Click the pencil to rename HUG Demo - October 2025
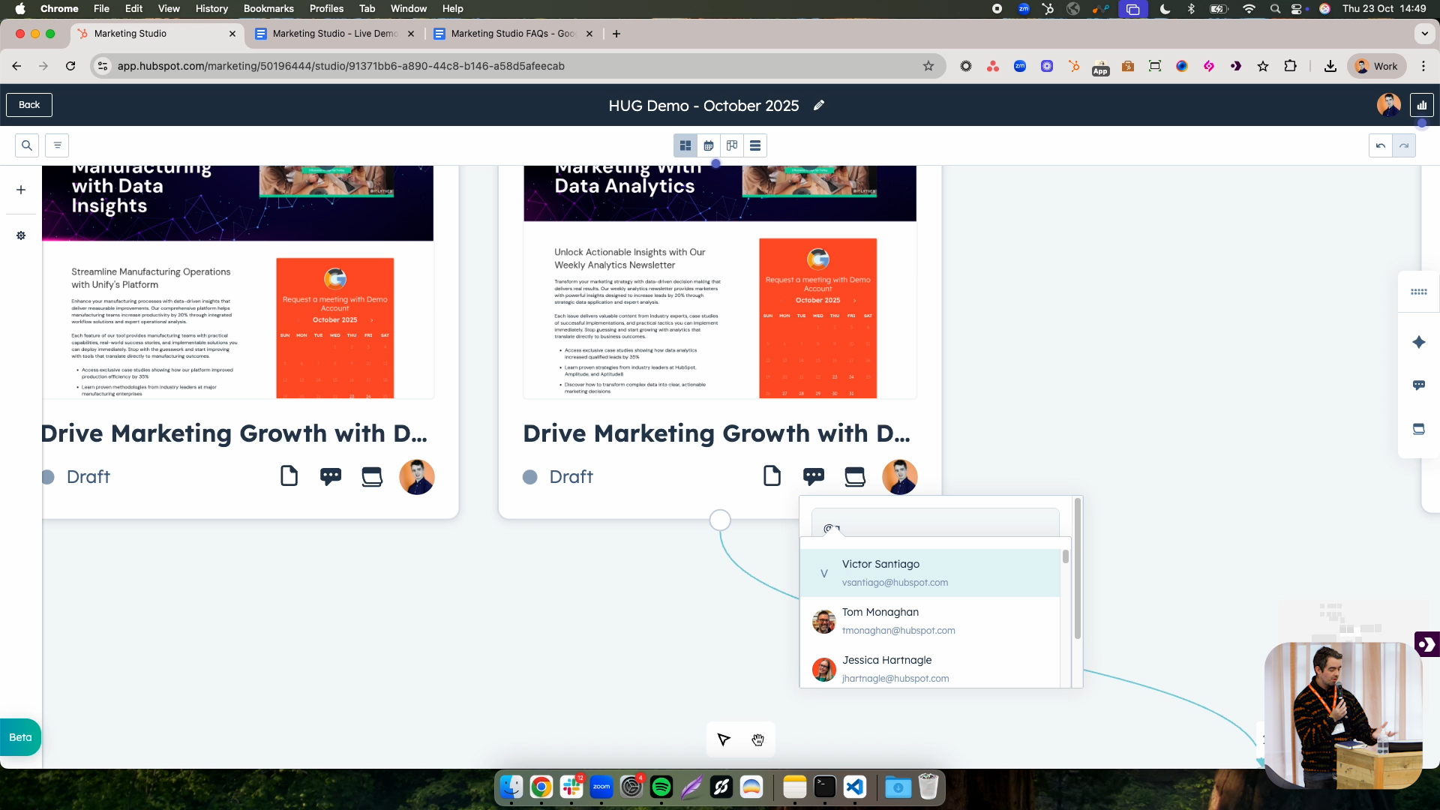The height and width of the screenshot is (810, 1440). click(819, 105)
